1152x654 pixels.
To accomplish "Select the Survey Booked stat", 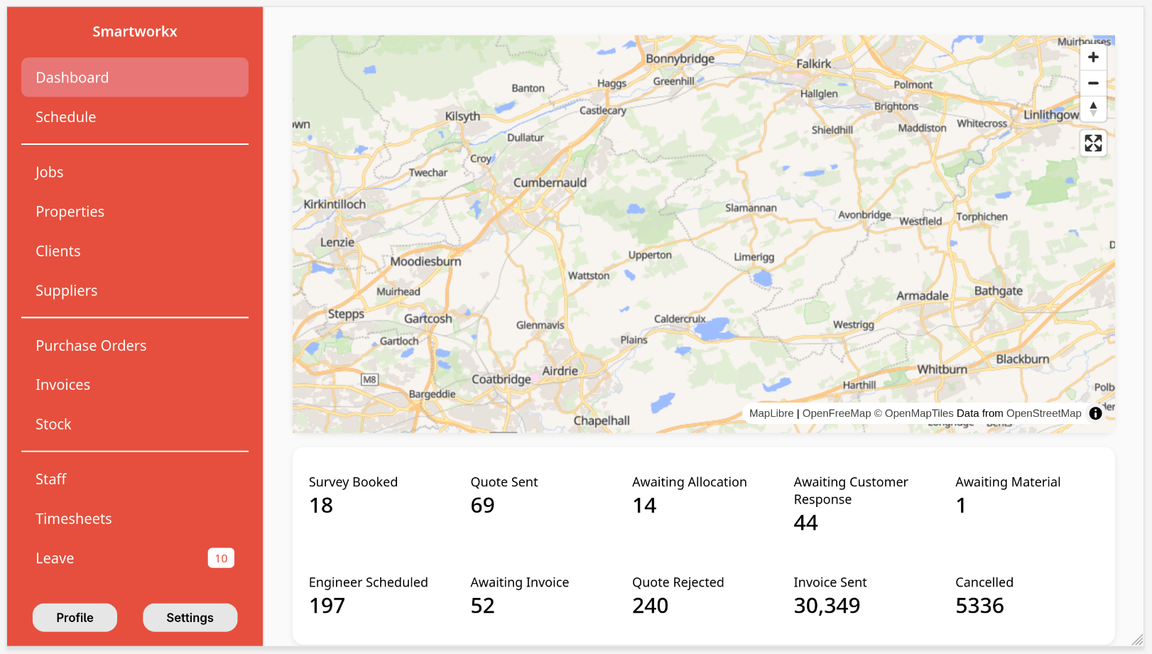I will pos(353,494).
